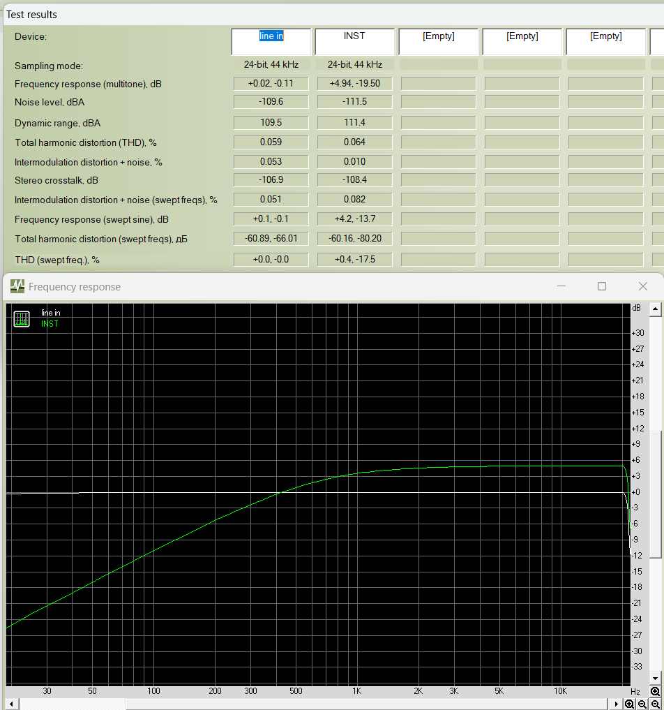The height and width of the screenshot is (710, 664).
Task: Click the '-111.5' noise level value
Action: 354,101
